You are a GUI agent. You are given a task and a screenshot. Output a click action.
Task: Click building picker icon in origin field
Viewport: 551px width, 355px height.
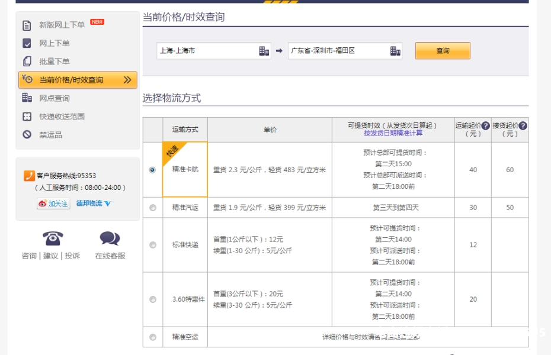264,51
